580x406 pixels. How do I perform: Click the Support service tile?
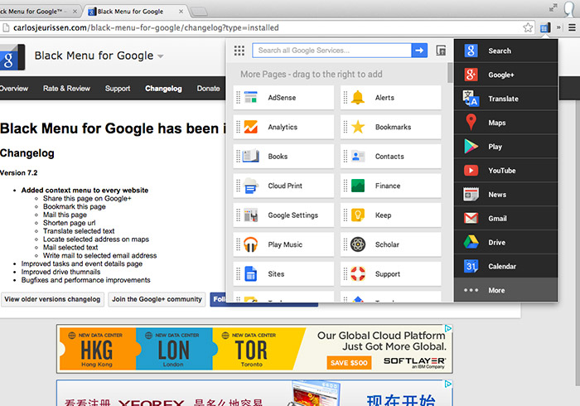[x=390, y=274]
